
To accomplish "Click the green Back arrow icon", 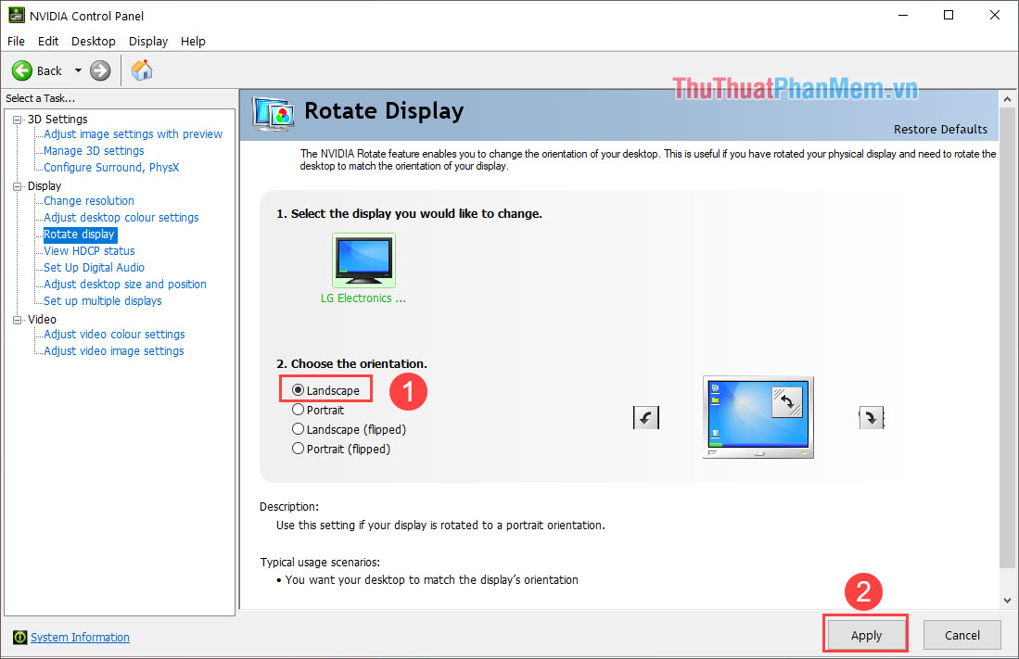I will pyautogui.click(x=22, y=70).
